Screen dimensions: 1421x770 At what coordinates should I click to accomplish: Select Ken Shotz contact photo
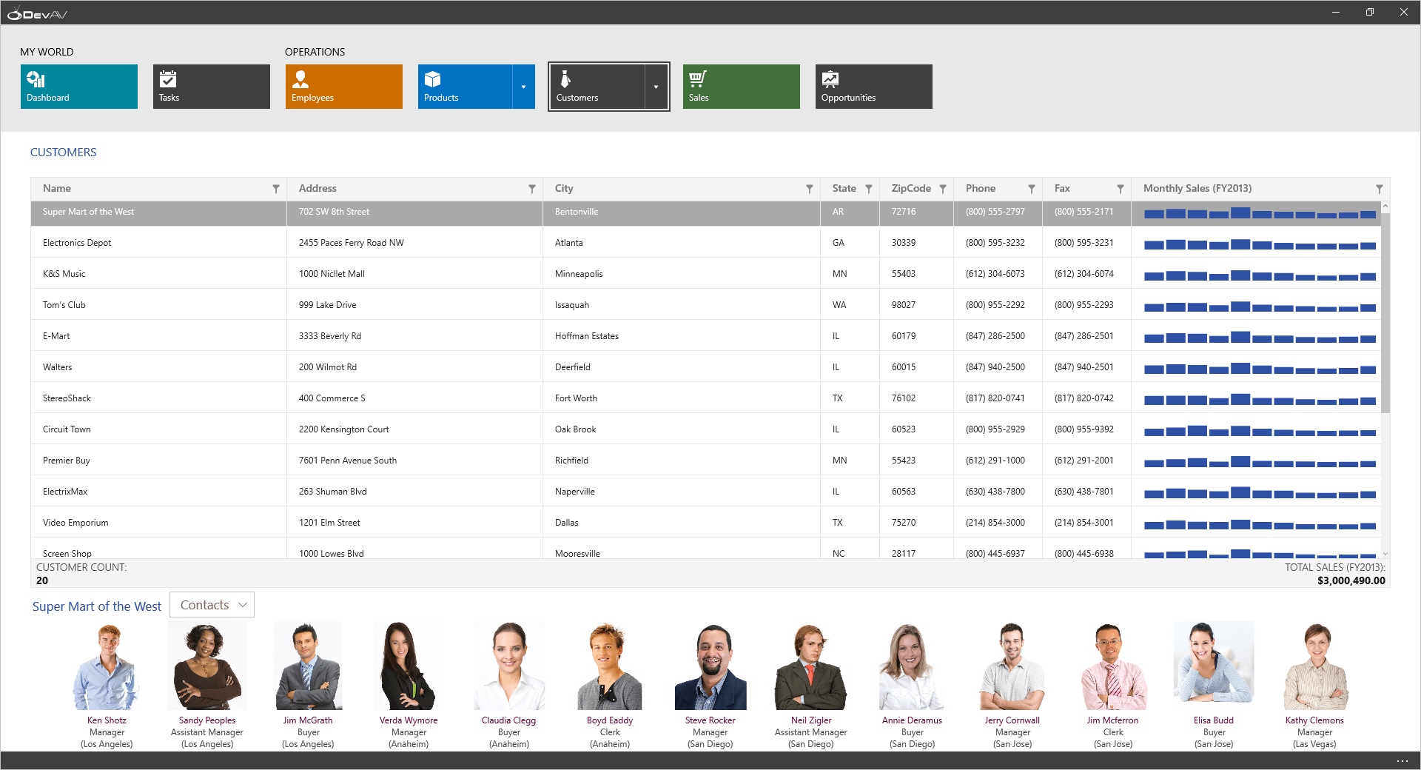(x=107, y=666)
